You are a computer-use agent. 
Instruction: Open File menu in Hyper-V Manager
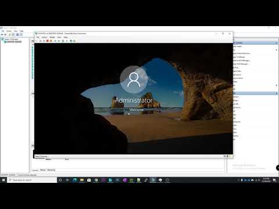click(x=3, y=31)
